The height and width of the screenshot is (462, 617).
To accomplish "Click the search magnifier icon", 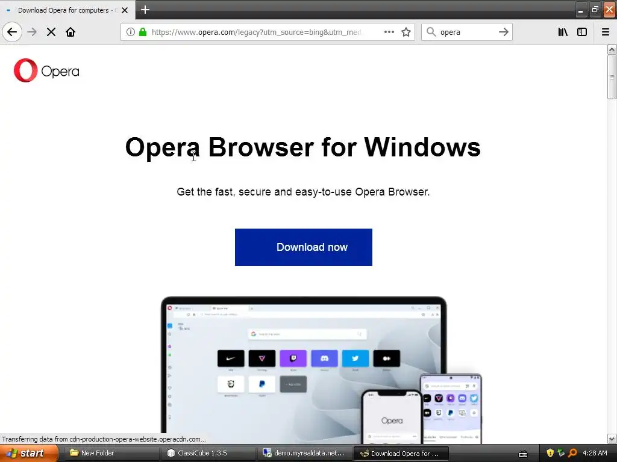I will pos(431,32).
